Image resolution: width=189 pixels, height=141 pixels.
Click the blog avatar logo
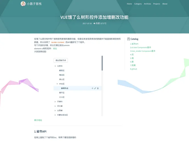pos(23,4)
